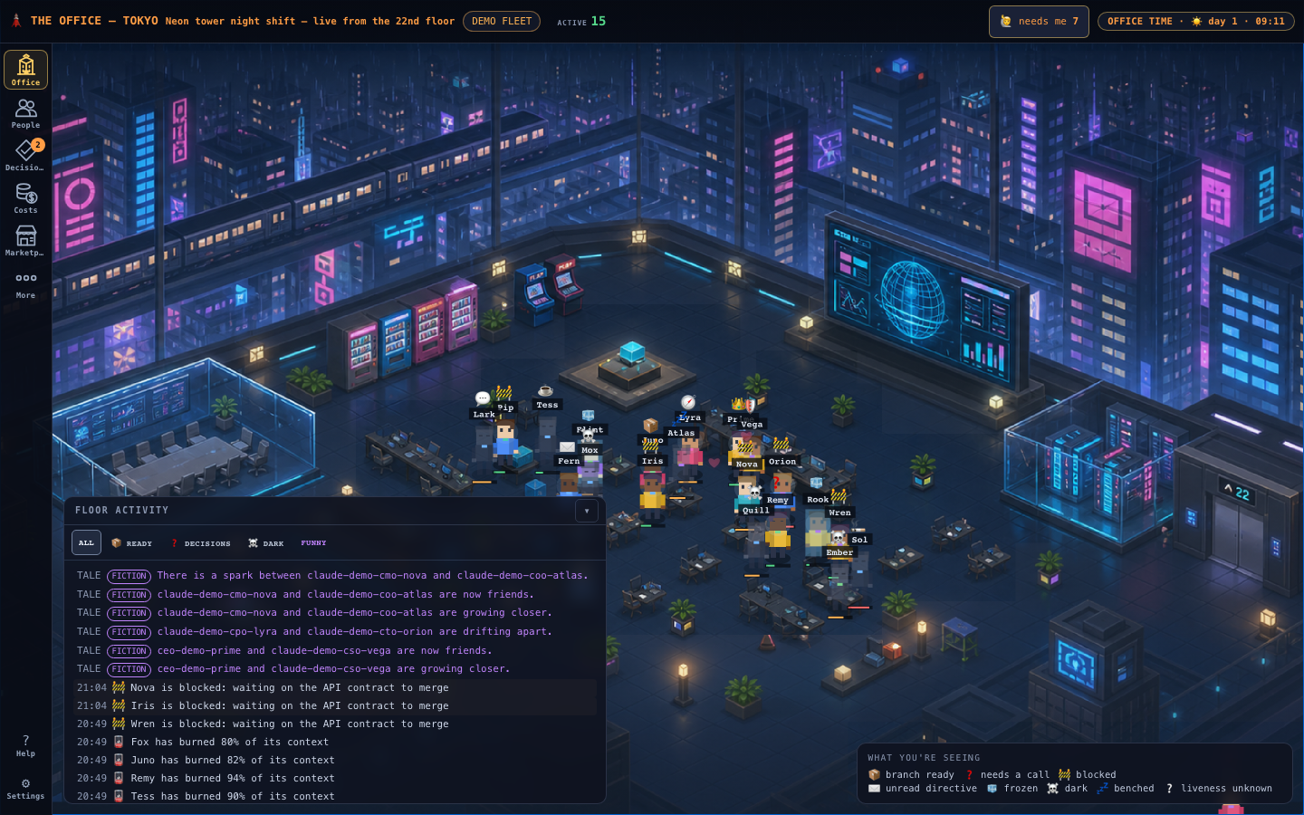This screenshot has width=1304, height=815.
Task: Click the Active 15 counter
Action: [x=581, y=21]
